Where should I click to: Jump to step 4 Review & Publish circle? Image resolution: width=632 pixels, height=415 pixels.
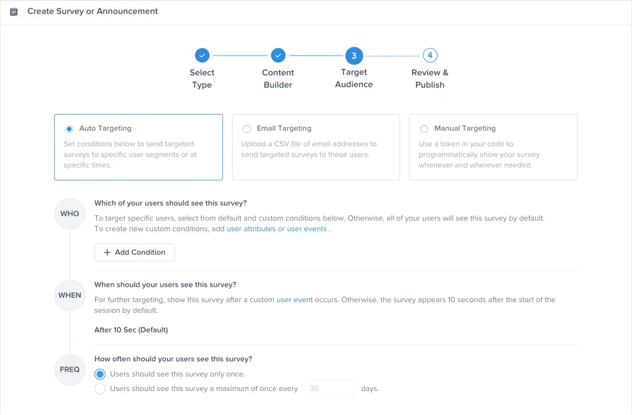tap(430, 55)
